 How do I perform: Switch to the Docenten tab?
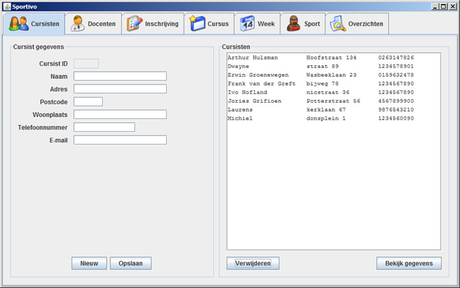93,24
